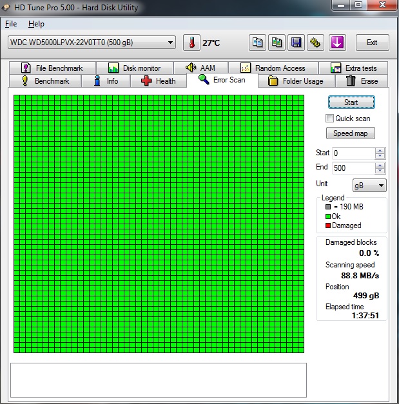Screen dimensions: 399x404
Task: Click the Speed map button
Action: tap(351, 133)
